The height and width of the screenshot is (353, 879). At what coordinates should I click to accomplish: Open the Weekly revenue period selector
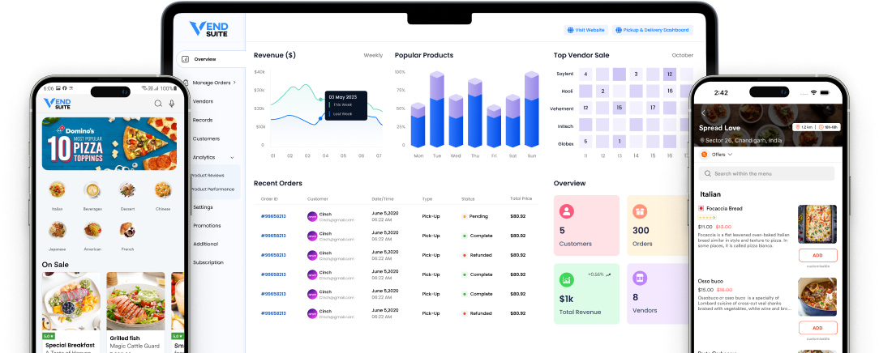(373, 56)
